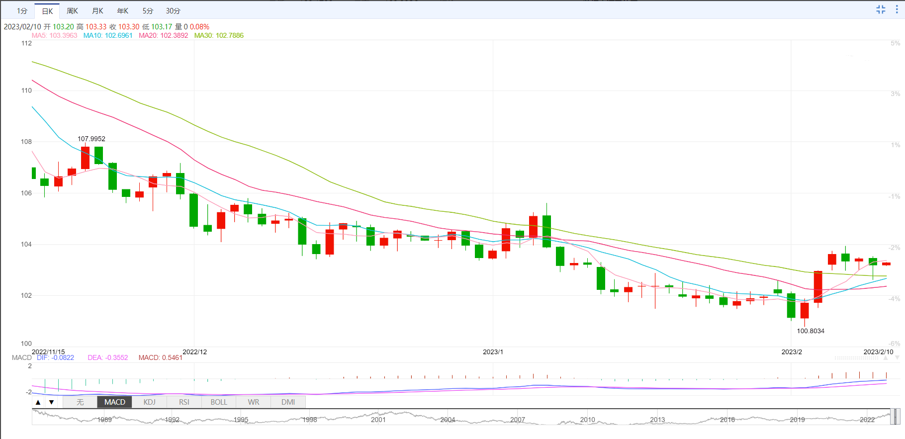Select the 日K daily candlestick tab

[x=47, y=11]
